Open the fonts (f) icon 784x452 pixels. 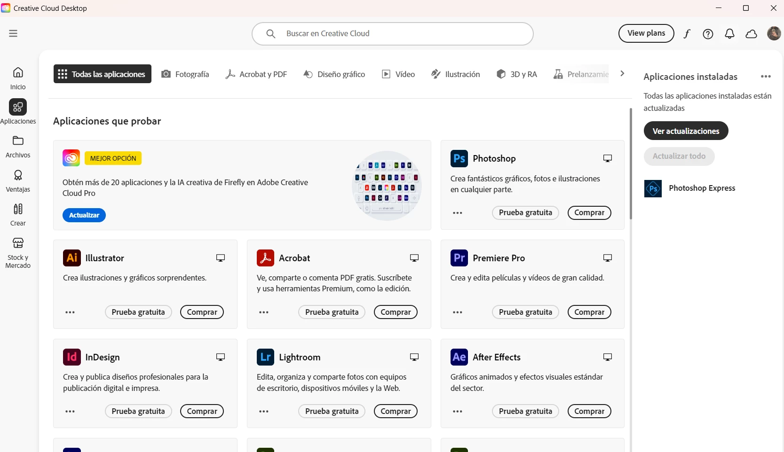687,34
